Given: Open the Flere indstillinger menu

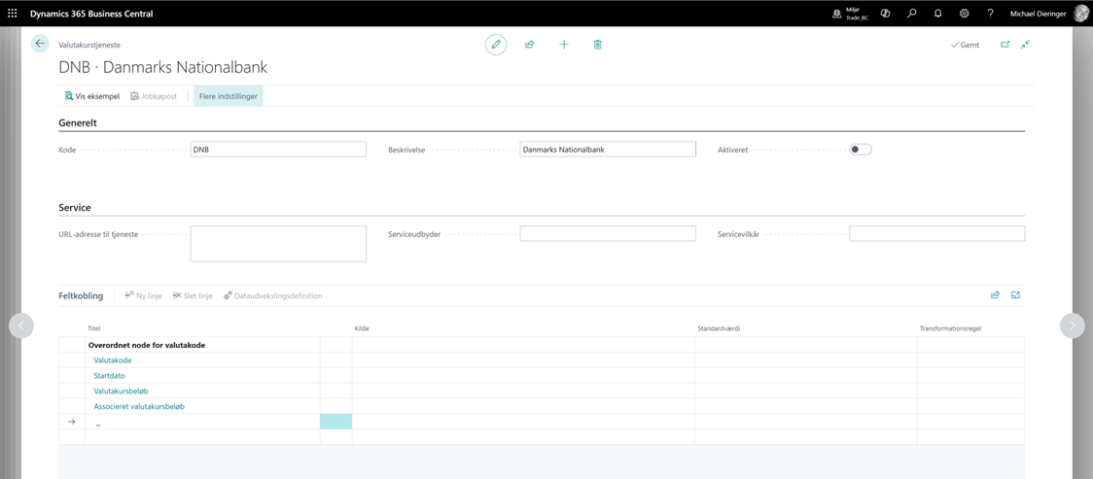Looking at the screenshot, I should (x=229, y=96).
